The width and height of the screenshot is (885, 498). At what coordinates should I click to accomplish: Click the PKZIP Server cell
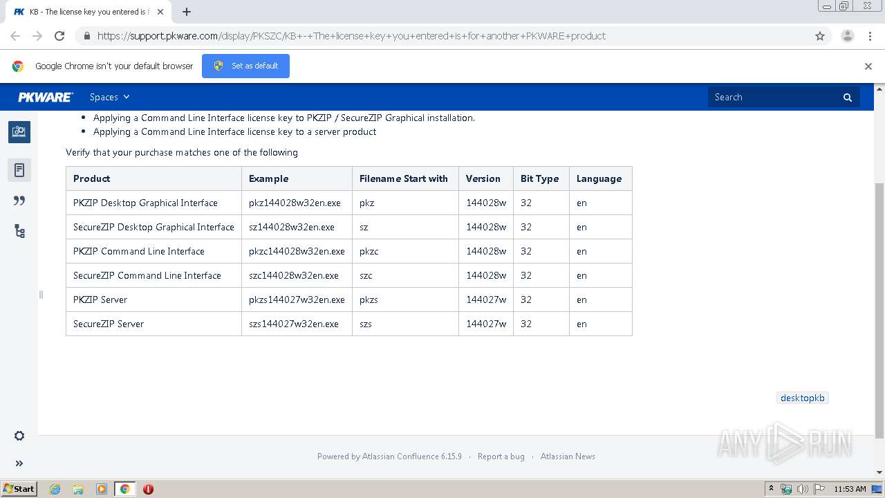[x=153, y=299]
